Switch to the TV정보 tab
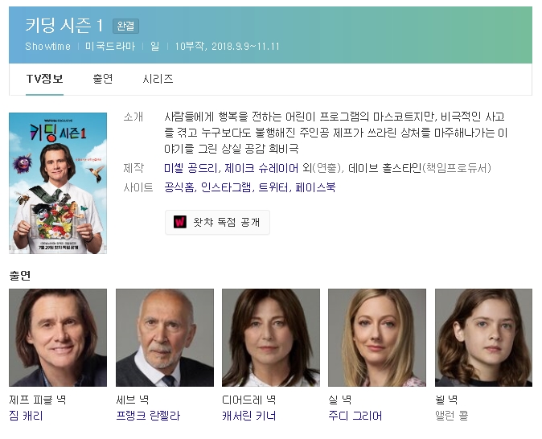The image size is (542, 439). click(44, 79)
